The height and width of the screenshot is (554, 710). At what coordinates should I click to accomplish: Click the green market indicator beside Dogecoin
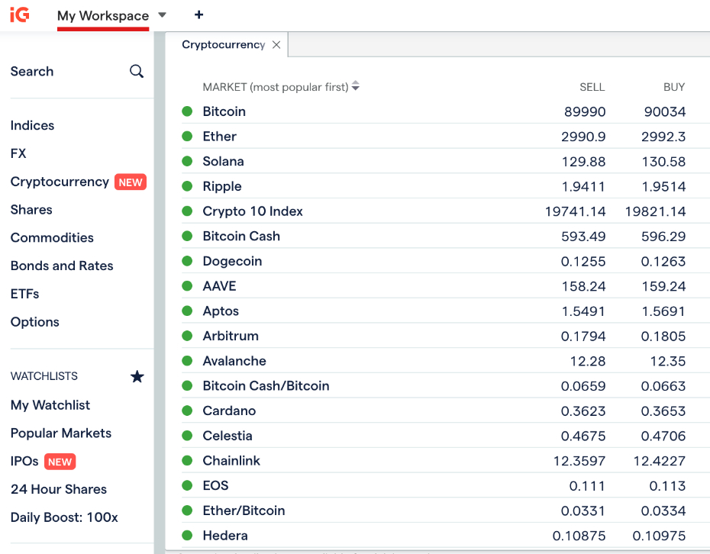186,261
